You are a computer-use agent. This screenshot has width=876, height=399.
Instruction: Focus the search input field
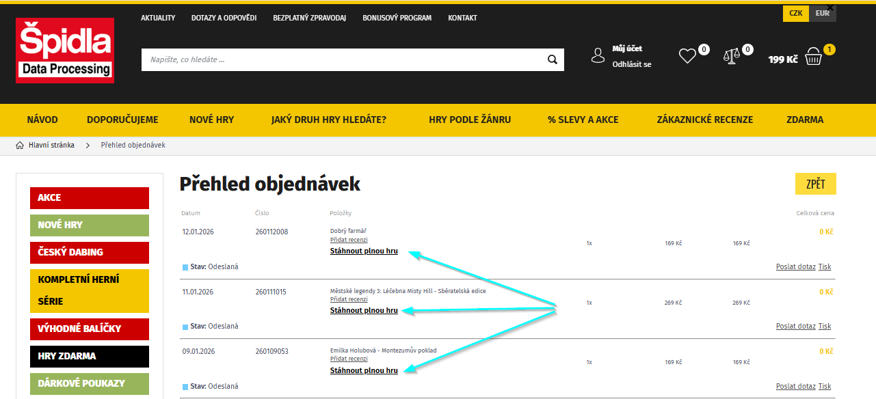342,59
